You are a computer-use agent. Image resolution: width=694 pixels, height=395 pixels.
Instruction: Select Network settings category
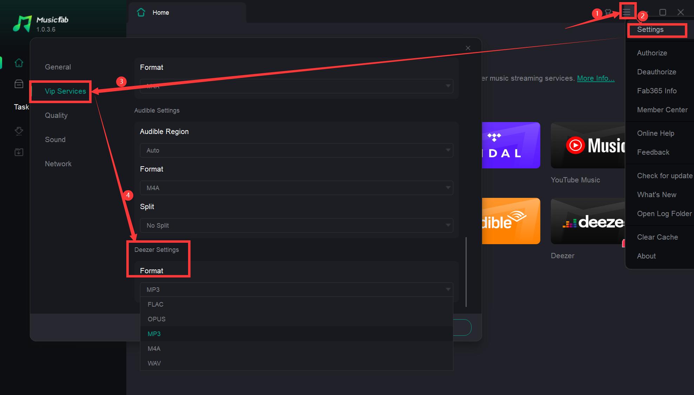[58, 164]
